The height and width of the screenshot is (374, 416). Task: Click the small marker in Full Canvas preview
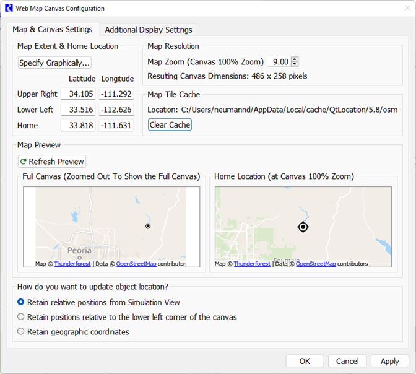(x=147, y=226)
